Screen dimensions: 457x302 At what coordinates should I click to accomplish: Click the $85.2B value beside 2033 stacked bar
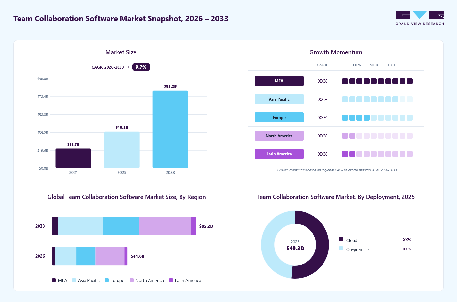206,226
